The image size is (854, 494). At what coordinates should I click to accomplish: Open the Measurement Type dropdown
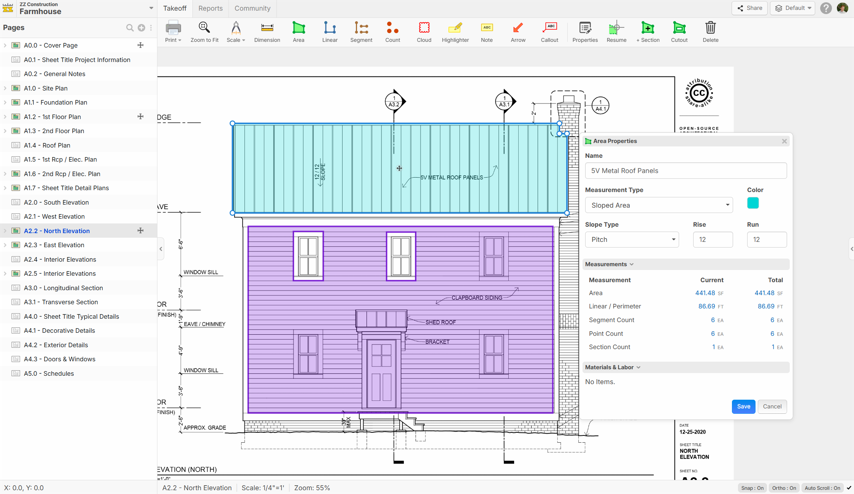click(x=659, y=205)
